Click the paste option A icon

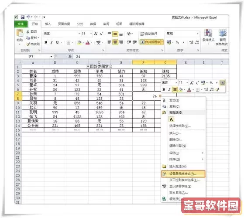click(171, 119)
